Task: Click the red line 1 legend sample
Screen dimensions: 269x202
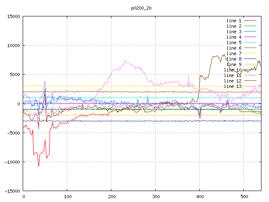Action: coord(250,21)
